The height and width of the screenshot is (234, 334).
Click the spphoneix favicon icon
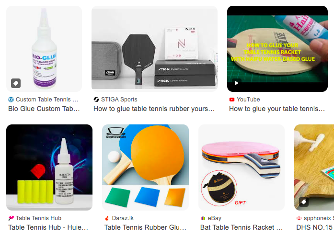click(x=299, y=218)
